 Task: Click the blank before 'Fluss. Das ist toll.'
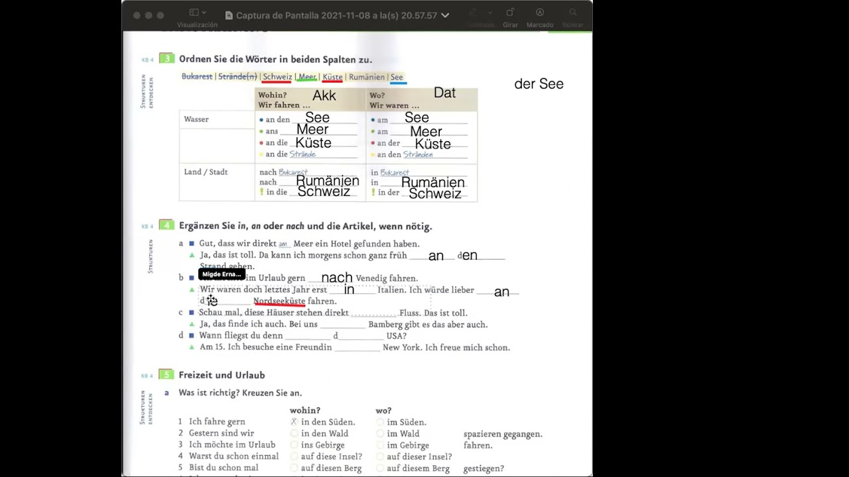(374, 313)
